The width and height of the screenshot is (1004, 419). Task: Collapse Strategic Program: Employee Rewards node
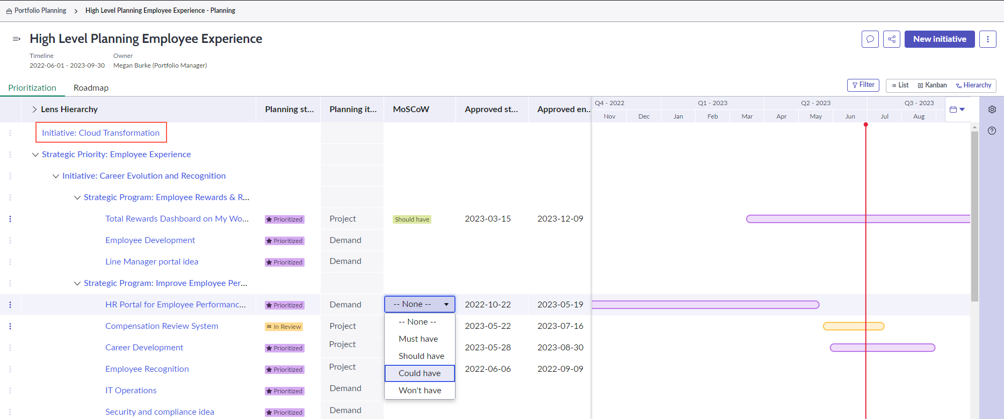click(x=77, y=197)
